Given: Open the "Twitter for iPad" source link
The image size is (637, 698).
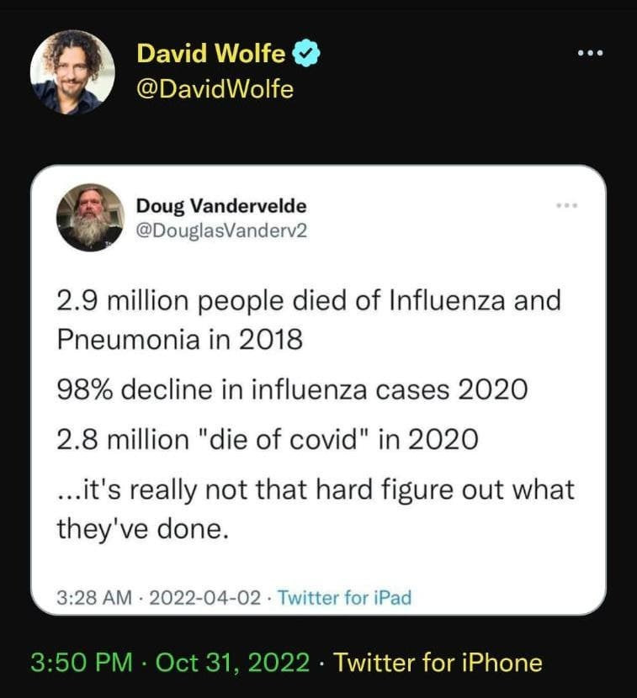Looking at the screenshot, I should pyautogui.click(x=344, y=598).
